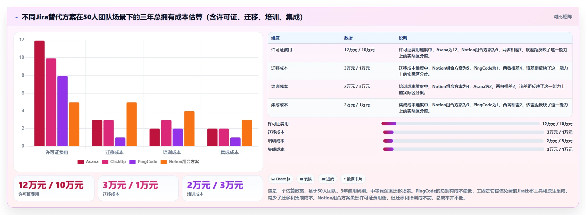Toggle the PingCode legend swatch
586x215 pixels.
point(132,162)
